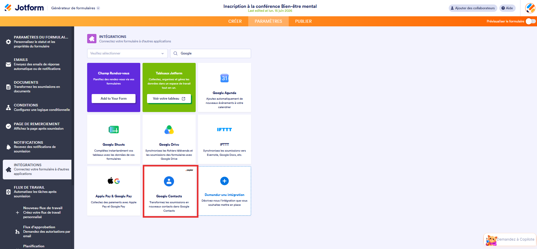Click Voir votre tableau button

(169, 99)
